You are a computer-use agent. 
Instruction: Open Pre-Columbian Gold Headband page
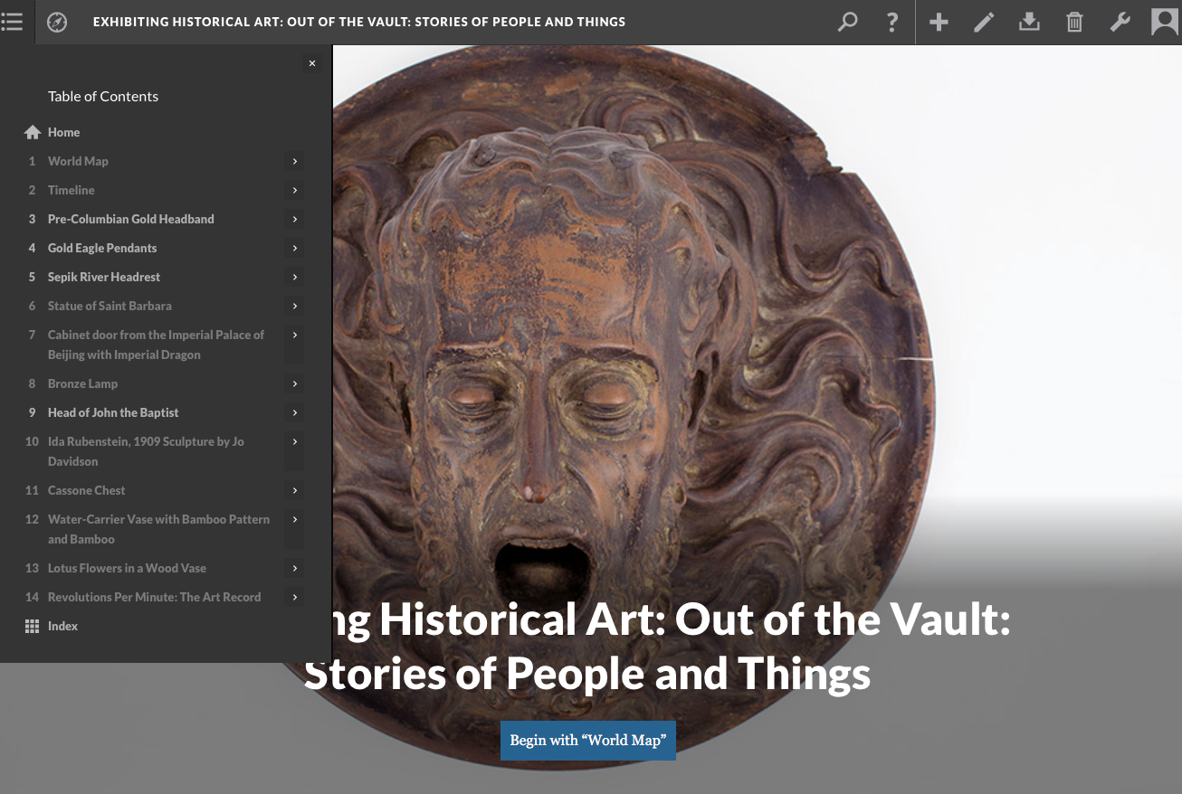coord(131,219)
